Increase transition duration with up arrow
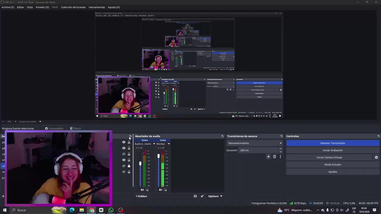Screen dimensions: 381x214 point(280,149)
